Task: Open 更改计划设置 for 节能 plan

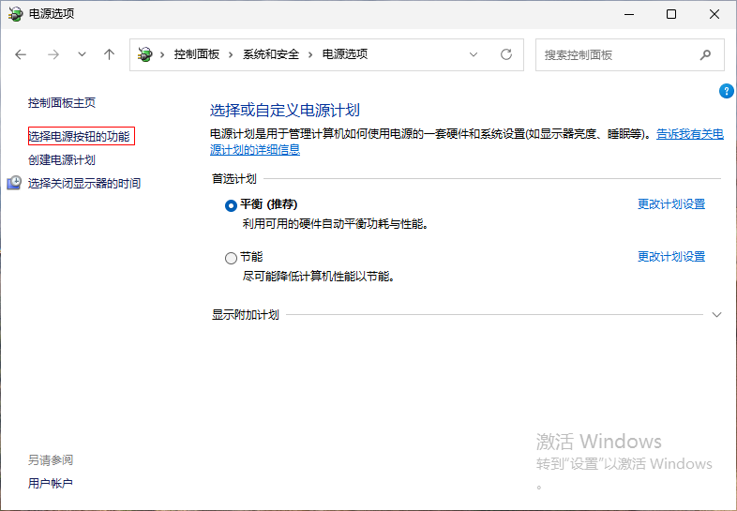Action: pyautogui.click(x=671, y=257)
